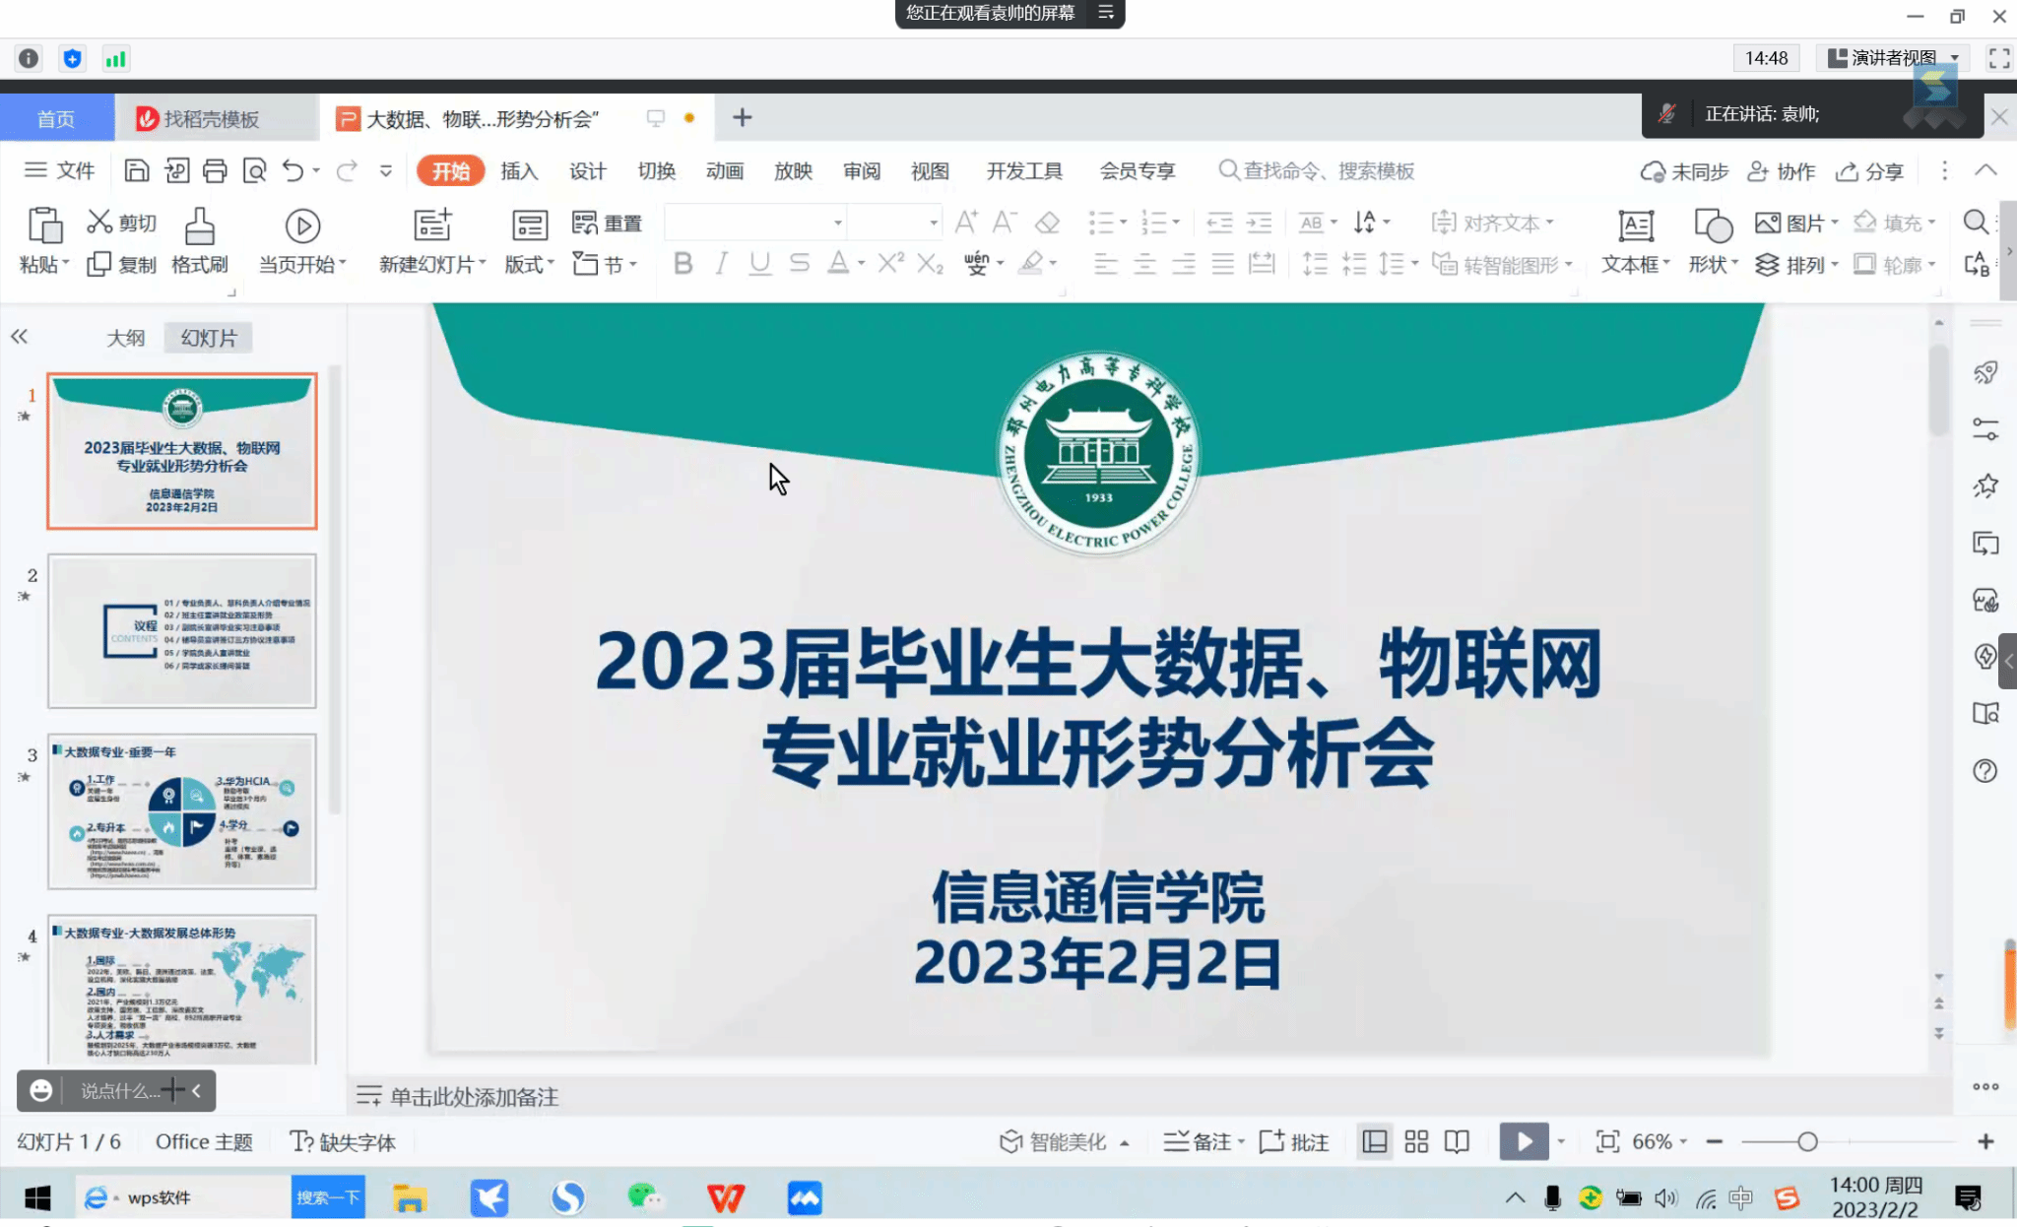Toggle Underline formatting
2017x1227 pixels.
[759, 264]
